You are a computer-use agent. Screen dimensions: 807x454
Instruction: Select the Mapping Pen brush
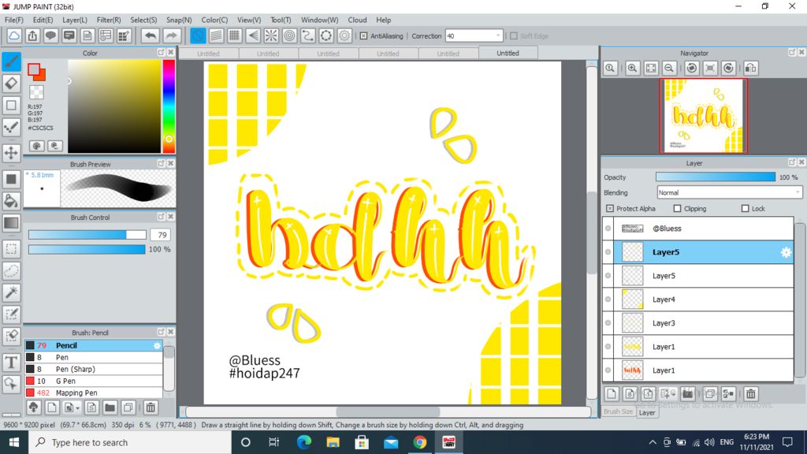point(94,393)
